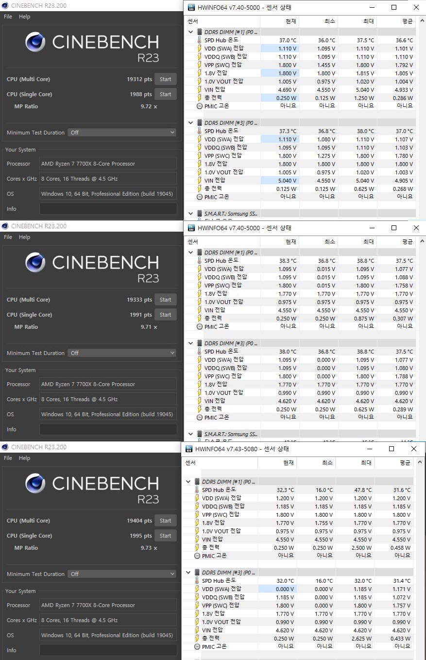The image size is (426, 660).
Task: Collapse DDR5 DIMM [#3] group in HWiNFO v7.43-5080
Action: pyautogui.click(x=188, y=573)
